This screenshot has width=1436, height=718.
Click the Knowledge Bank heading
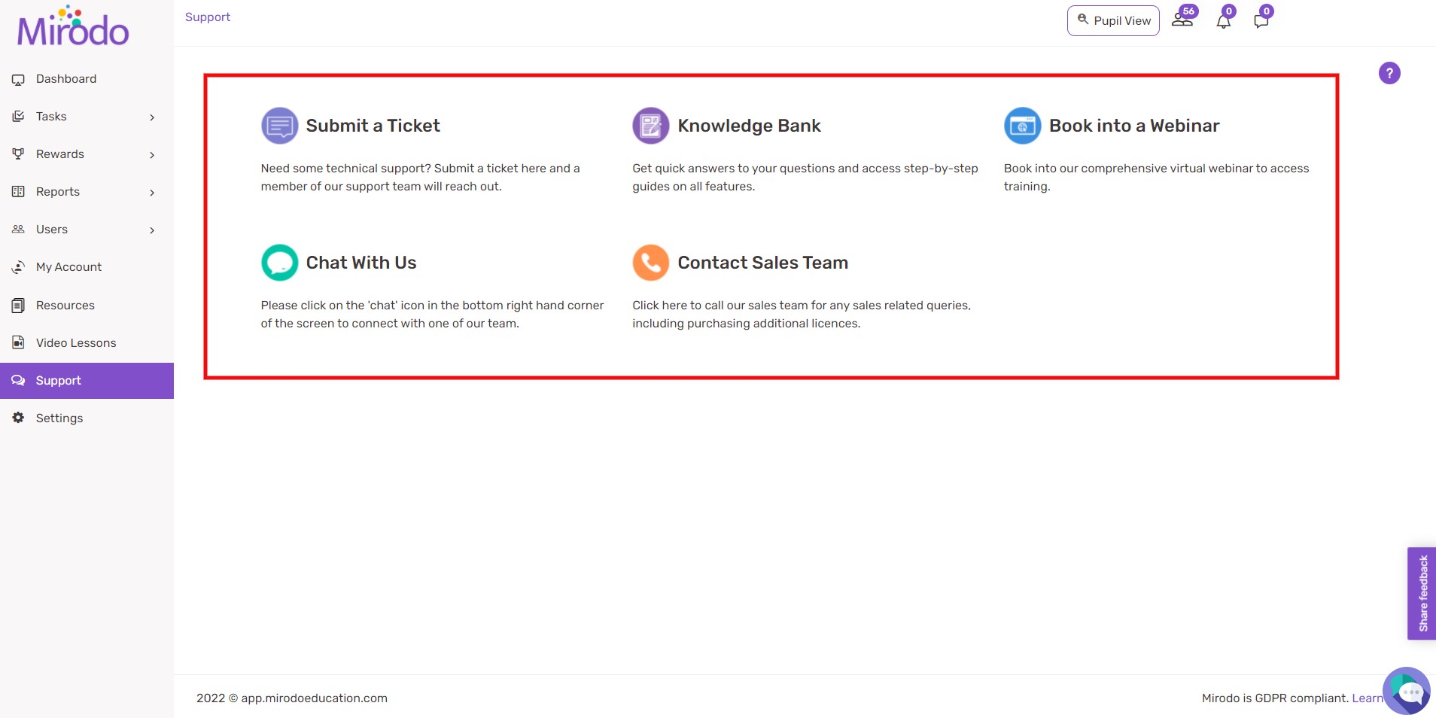[x=749, y=126]
